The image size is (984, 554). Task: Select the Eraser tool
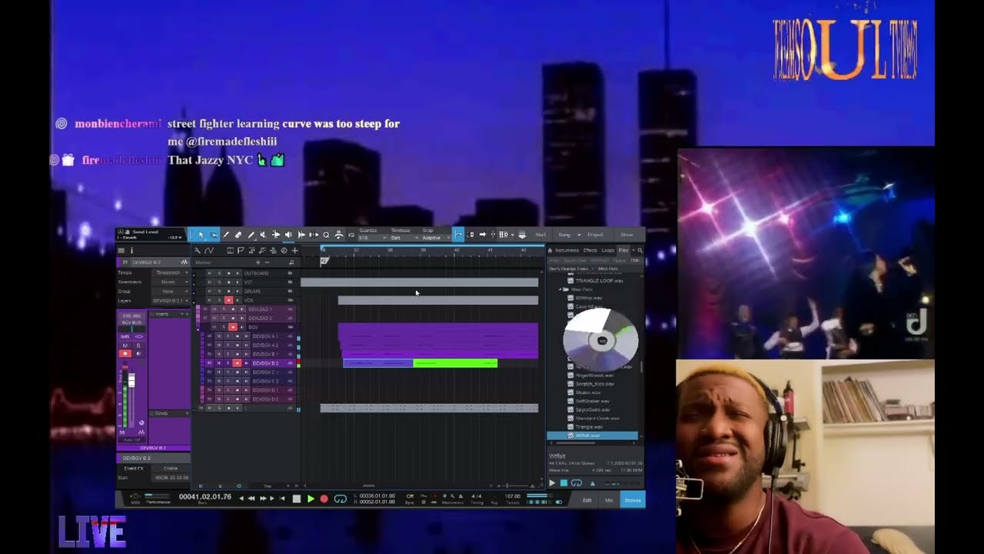tap(238, 235)
